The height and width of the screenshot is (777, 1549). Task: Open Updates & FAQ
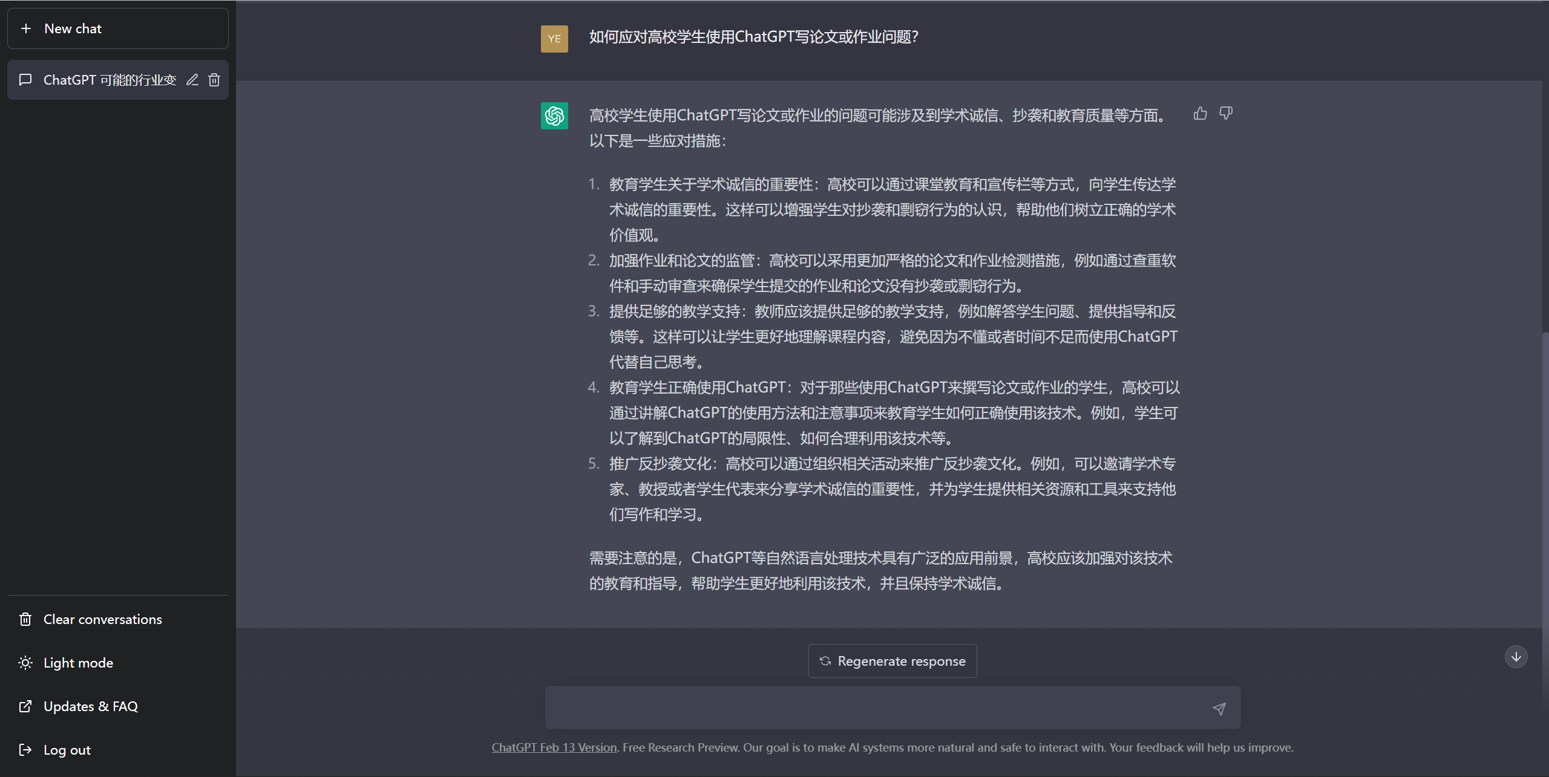point(117,706)
